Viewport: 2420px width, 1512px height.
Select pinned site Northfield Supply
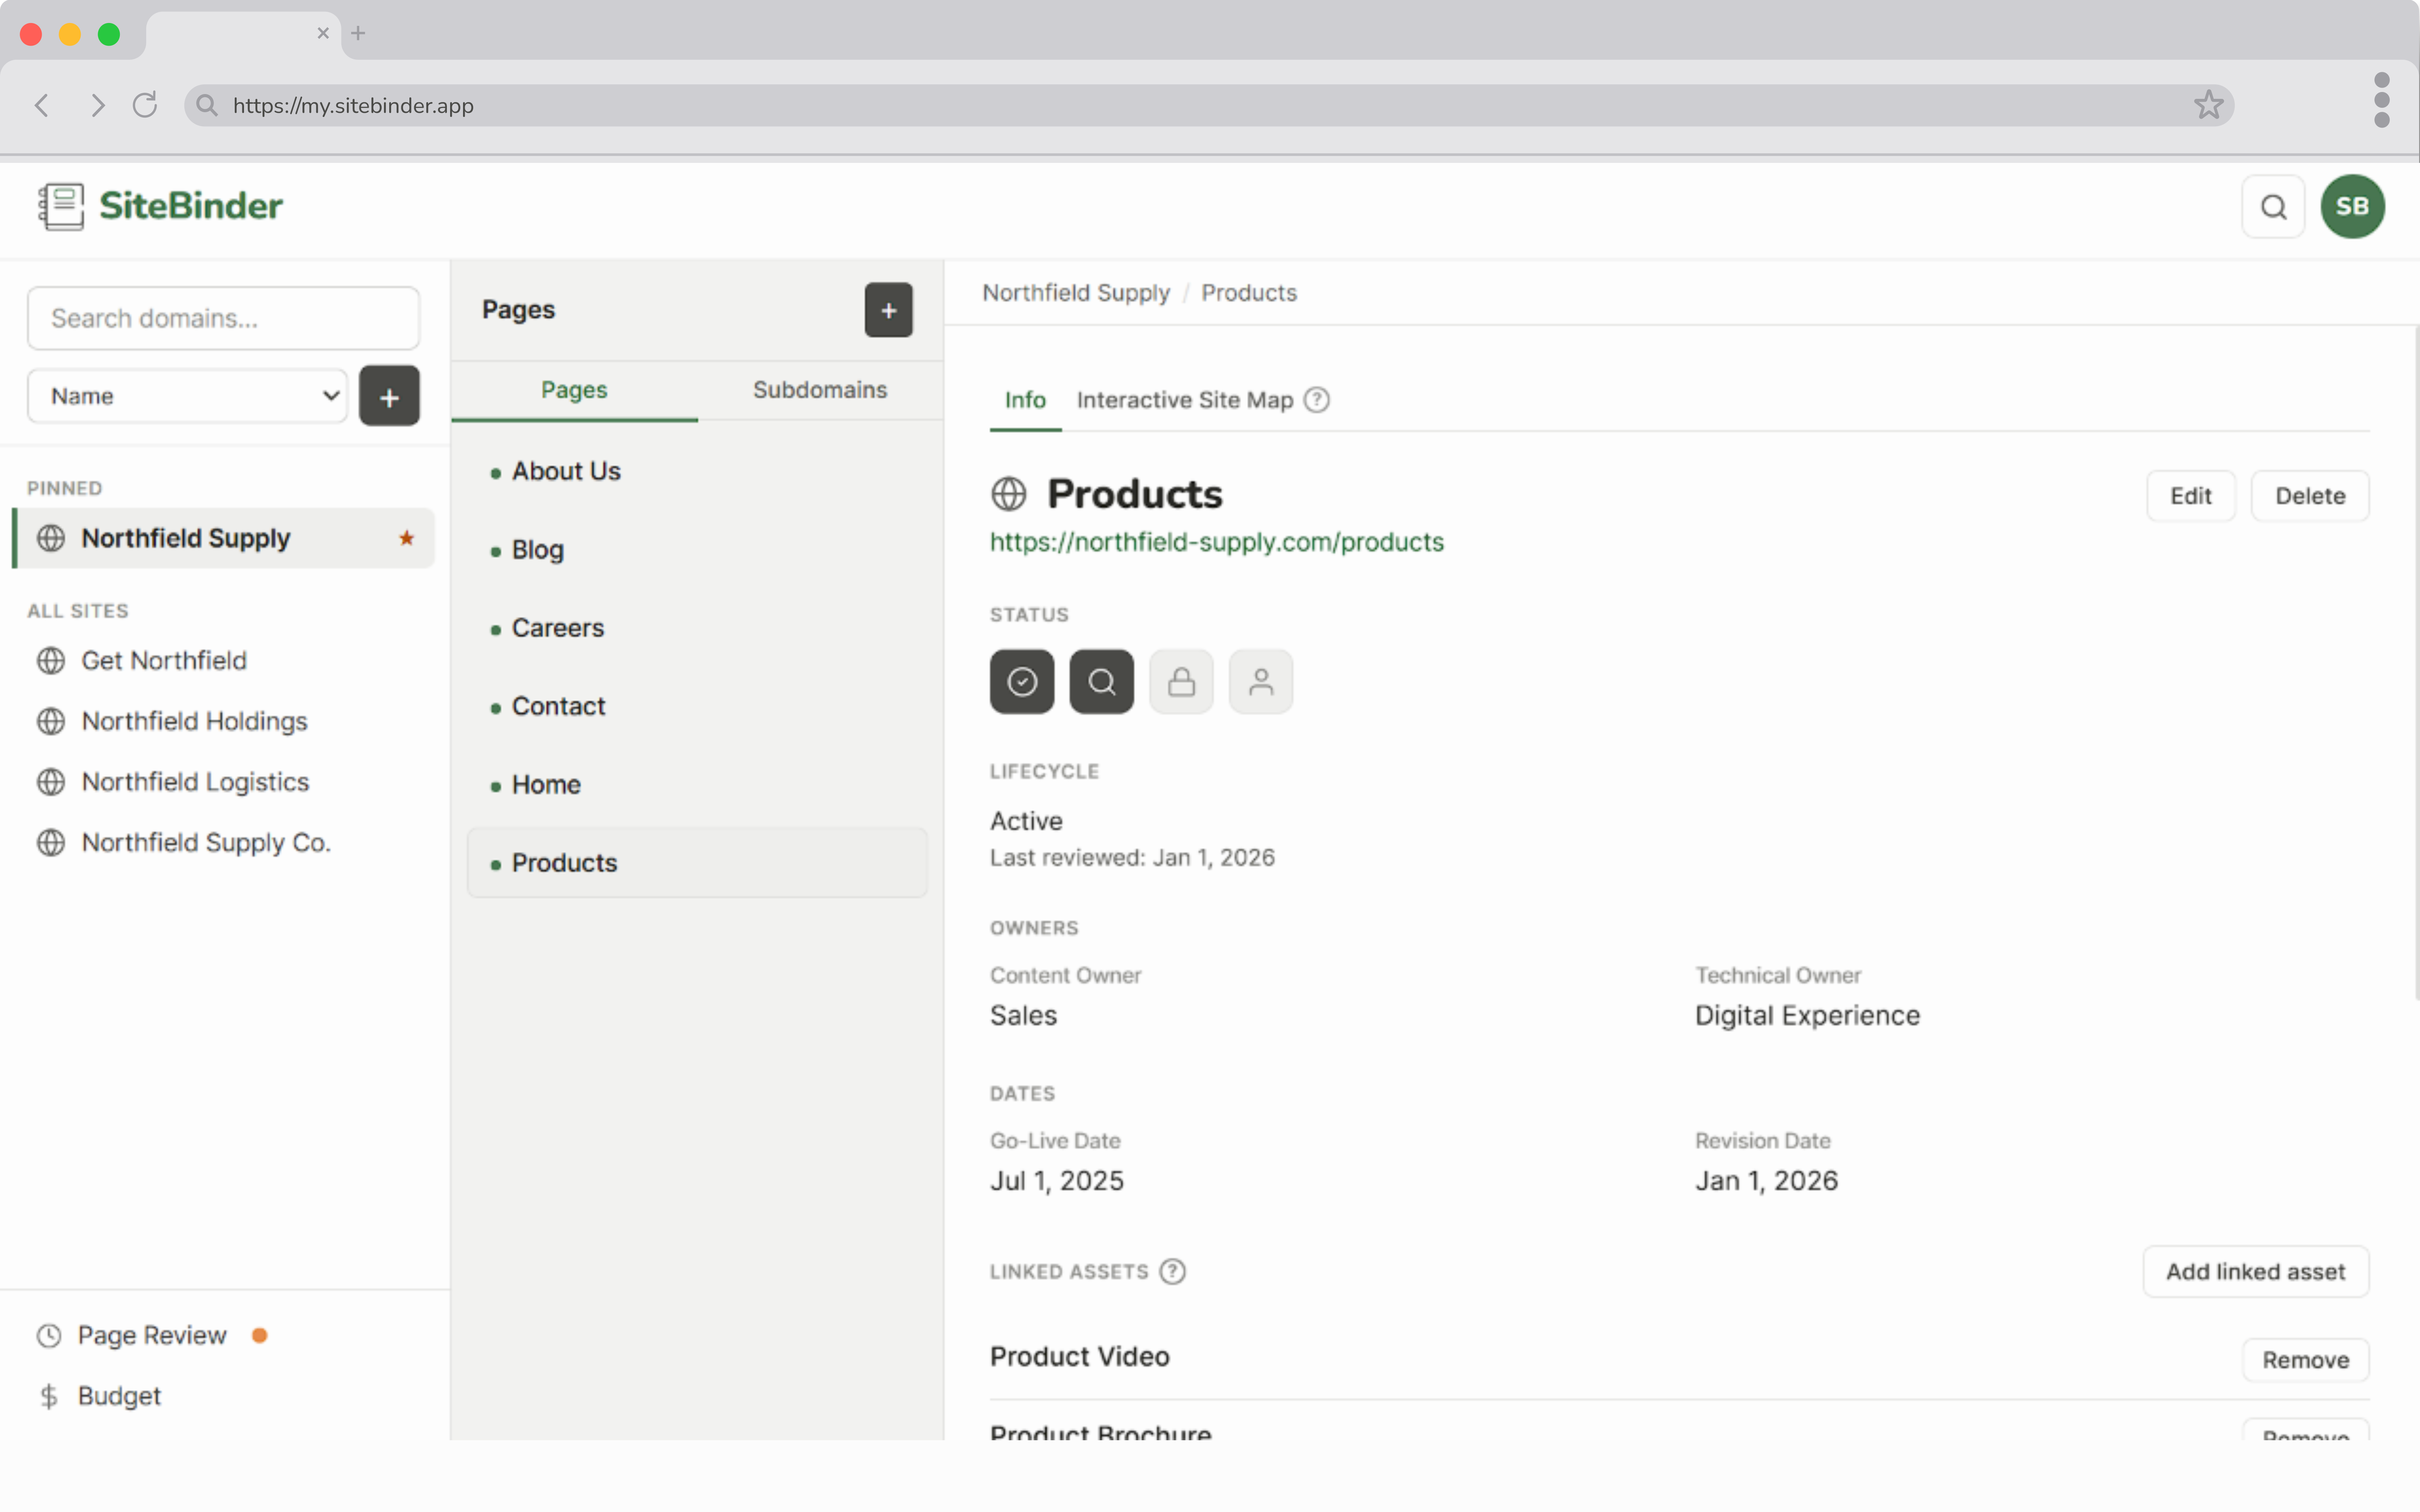[x=224, y=538]
